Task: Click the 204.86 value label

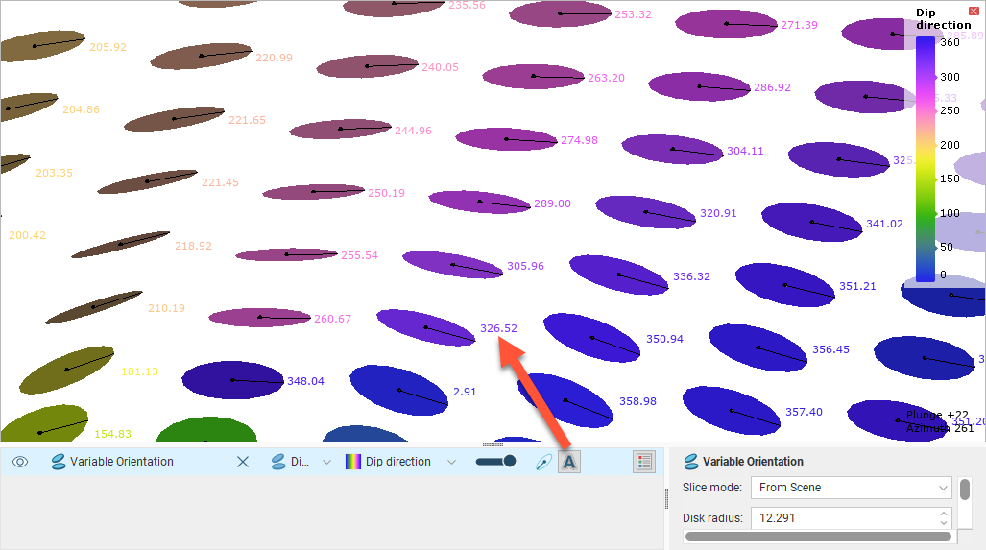Action: coord(81,109)
